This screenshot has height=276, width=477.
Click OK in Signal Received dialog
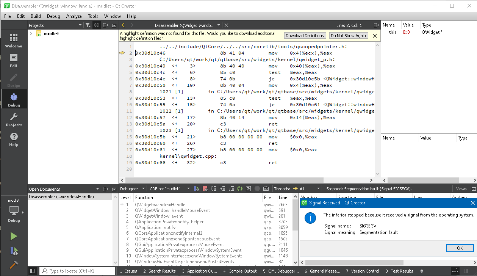[460, 248]
